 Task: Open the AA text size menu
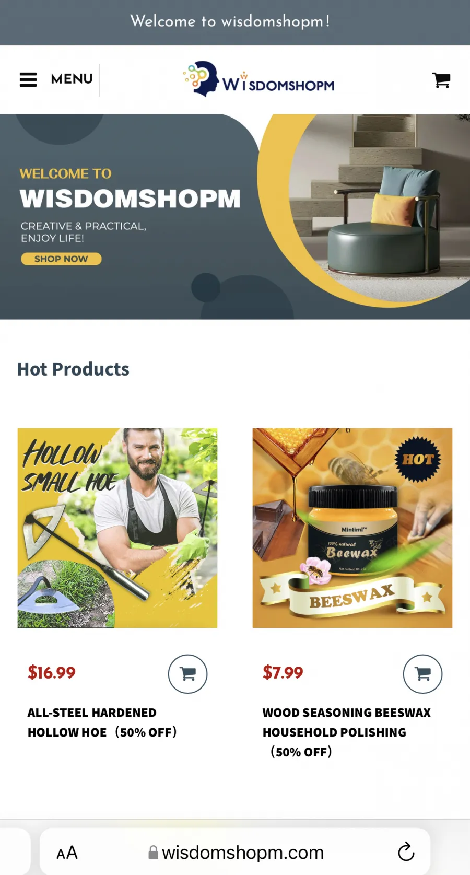point(67,853)
